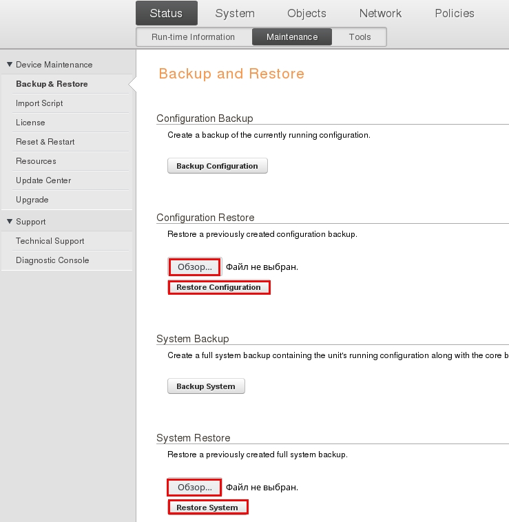Open the Upgrade sidebar item
Viewport: 509px width, 522px height.
(32, 200)
